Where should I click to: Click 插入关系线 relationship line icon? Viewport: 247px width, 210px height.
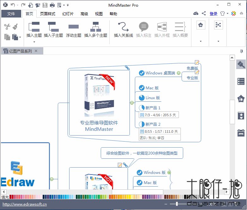pyautogui.click(x=123, y=27)
